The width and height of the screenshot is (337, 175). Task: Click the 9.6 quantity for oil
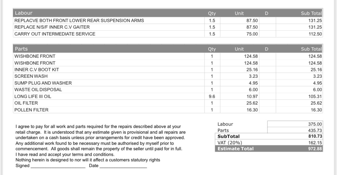coord(212,96)
